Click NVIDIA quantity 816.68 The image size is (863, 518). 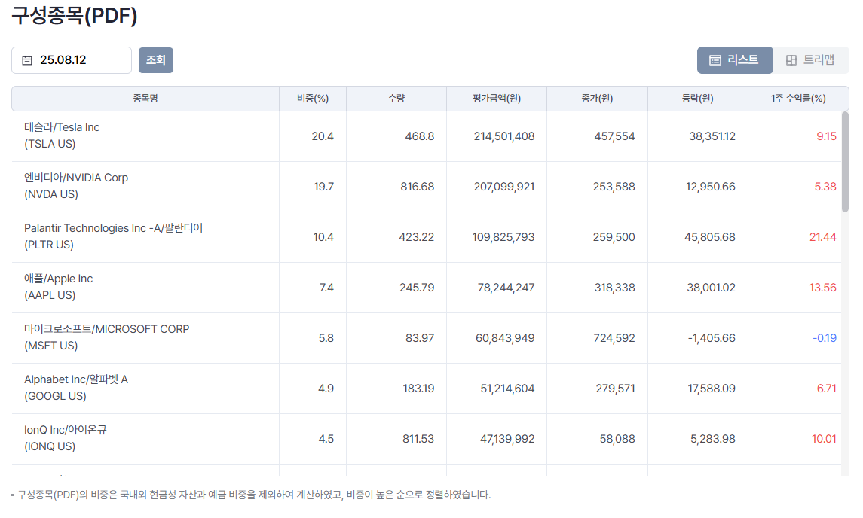[x=418, y=187]
